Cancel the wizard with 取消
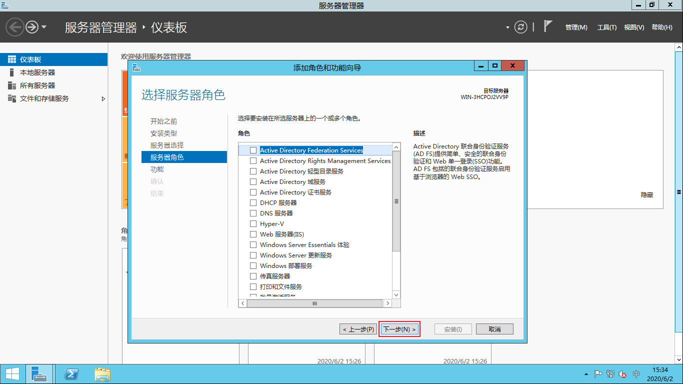The image size is (683, 384). 494,328
